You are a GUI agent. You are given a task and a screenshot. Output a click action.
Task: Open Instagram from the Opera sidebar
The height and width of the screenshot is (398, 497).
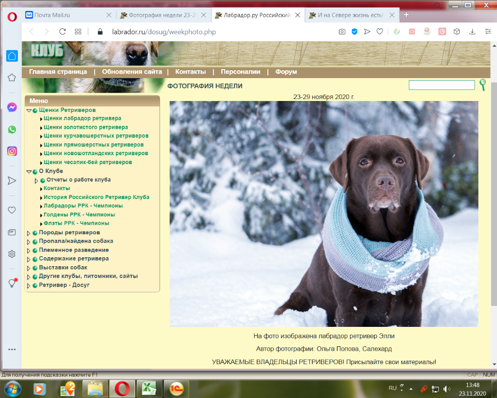[x=12, y=151]
